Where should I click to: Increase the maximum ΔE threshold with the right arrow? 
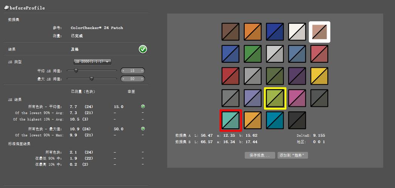coord(142,79)
